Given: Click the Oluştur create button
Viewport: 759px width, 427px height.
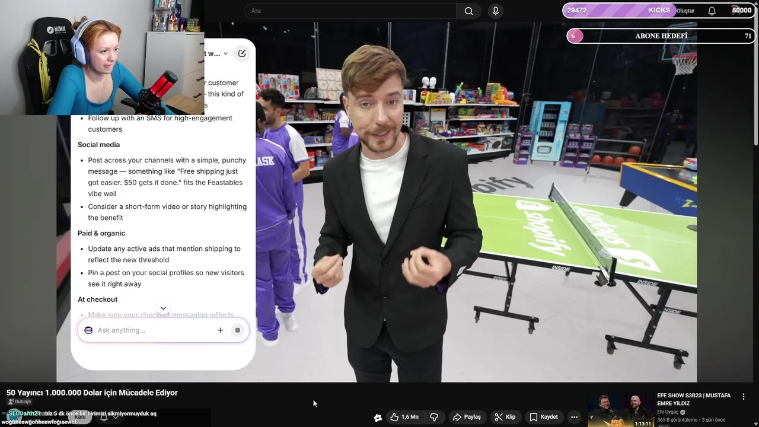Looking at the screenshot, I should point(685,11).
